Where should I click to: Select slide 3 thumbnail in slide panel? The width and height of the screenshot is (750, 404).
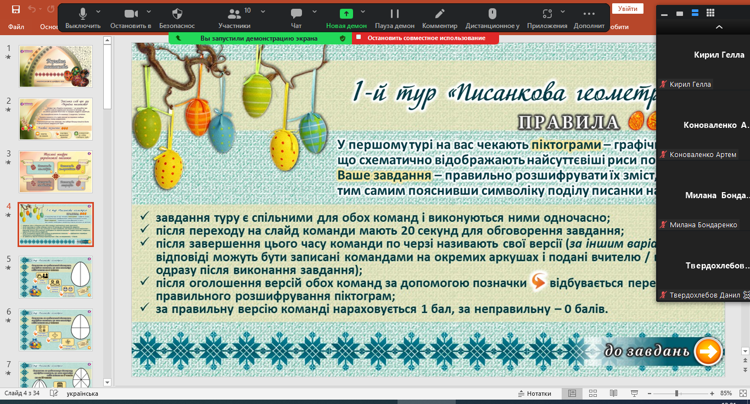point(56,171)
